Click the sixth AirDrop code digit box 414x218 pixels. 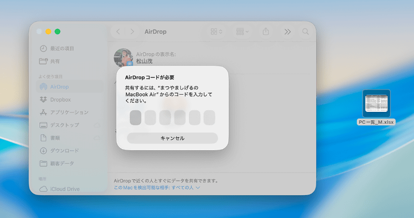[210, 118]
